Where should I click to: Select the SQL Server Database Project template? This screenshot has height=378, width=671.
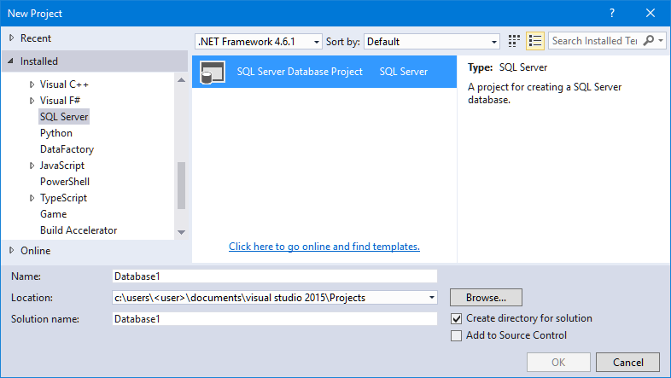324,72
